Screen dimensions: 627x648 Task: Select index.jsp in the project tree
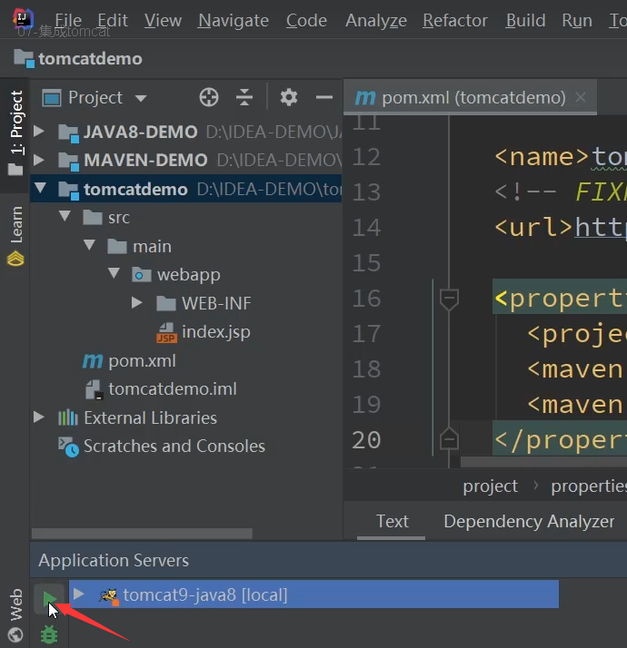pos(215,332)
